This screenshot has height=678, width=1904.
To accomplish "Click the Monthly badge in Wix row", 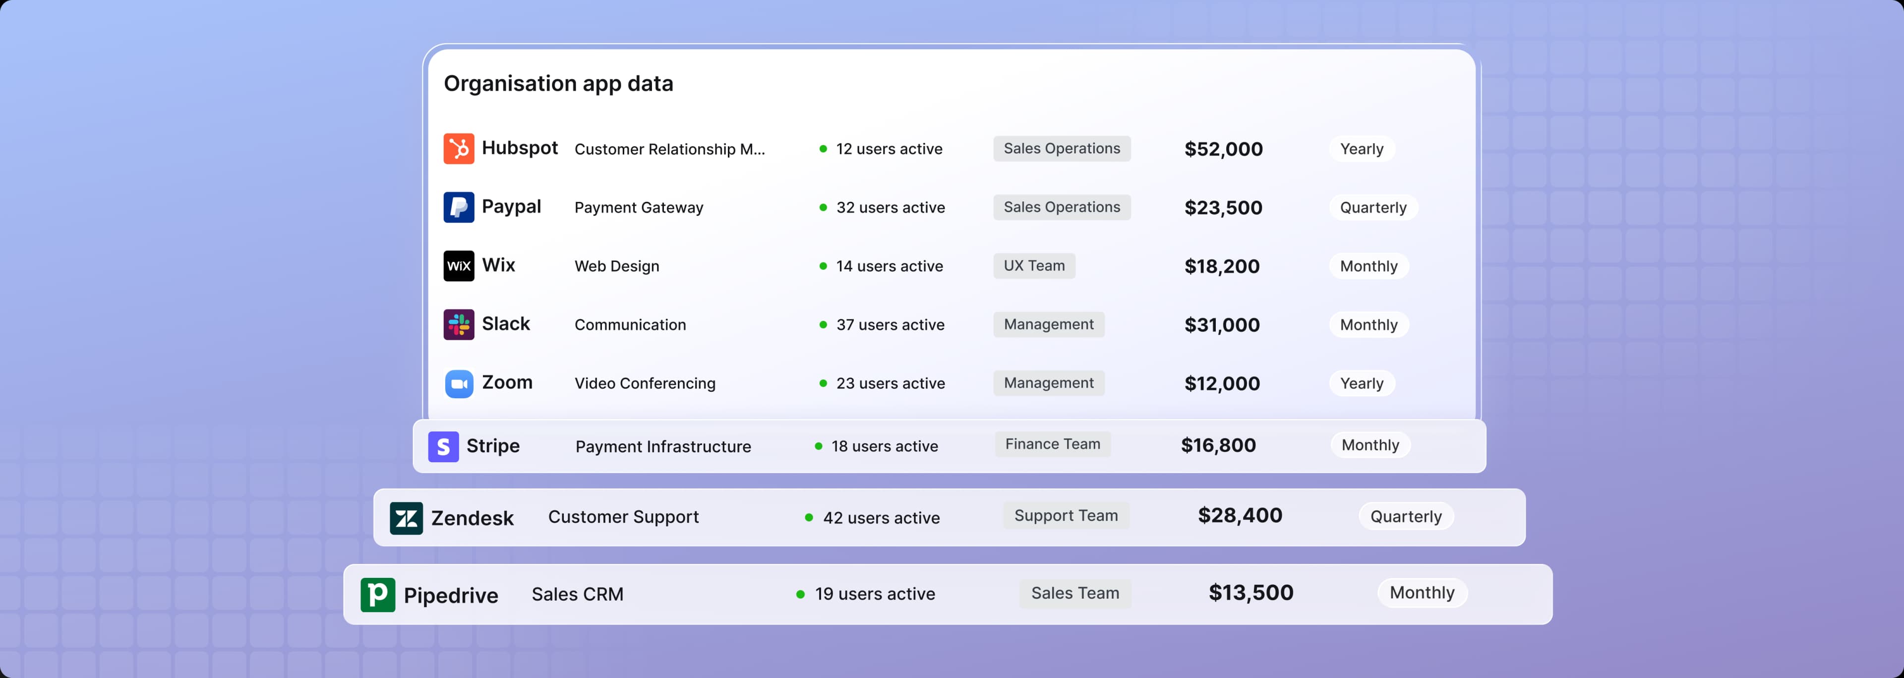I will [x=1369, y=265].
